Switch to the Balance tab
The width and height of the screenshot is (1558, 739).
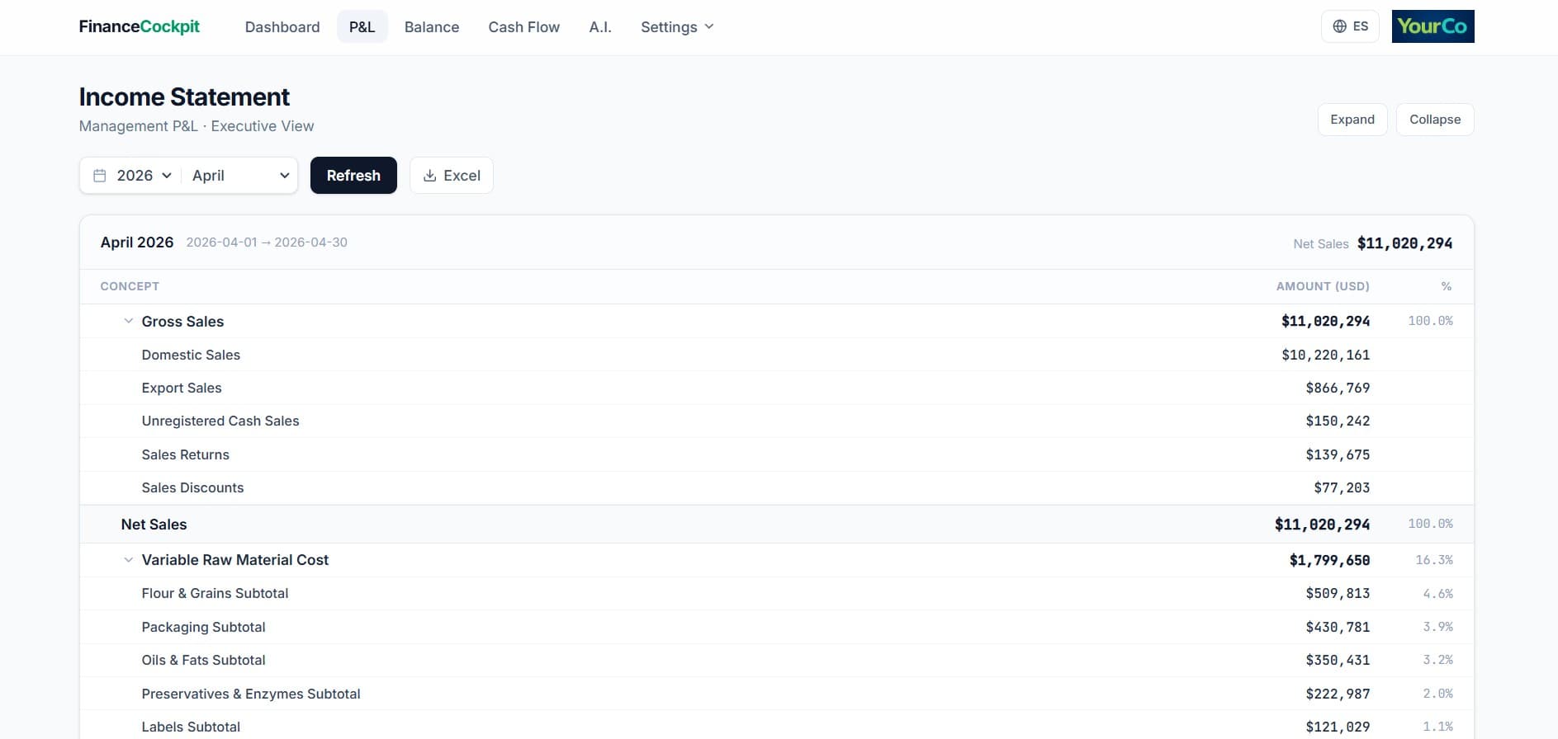tap(431, 27)
